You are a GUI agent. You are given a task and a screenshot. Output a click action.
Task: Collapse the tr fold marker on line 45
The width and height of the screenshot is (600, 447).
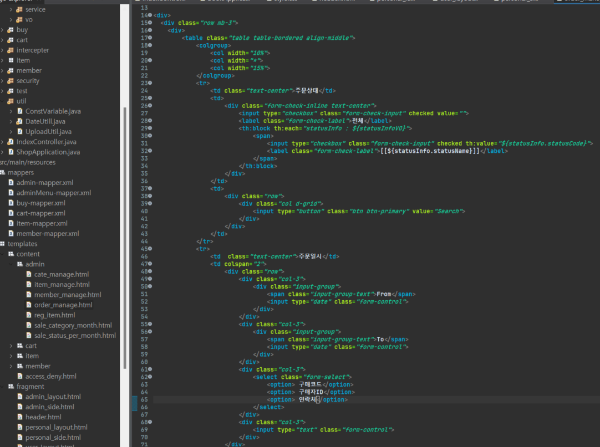[150, 249]
